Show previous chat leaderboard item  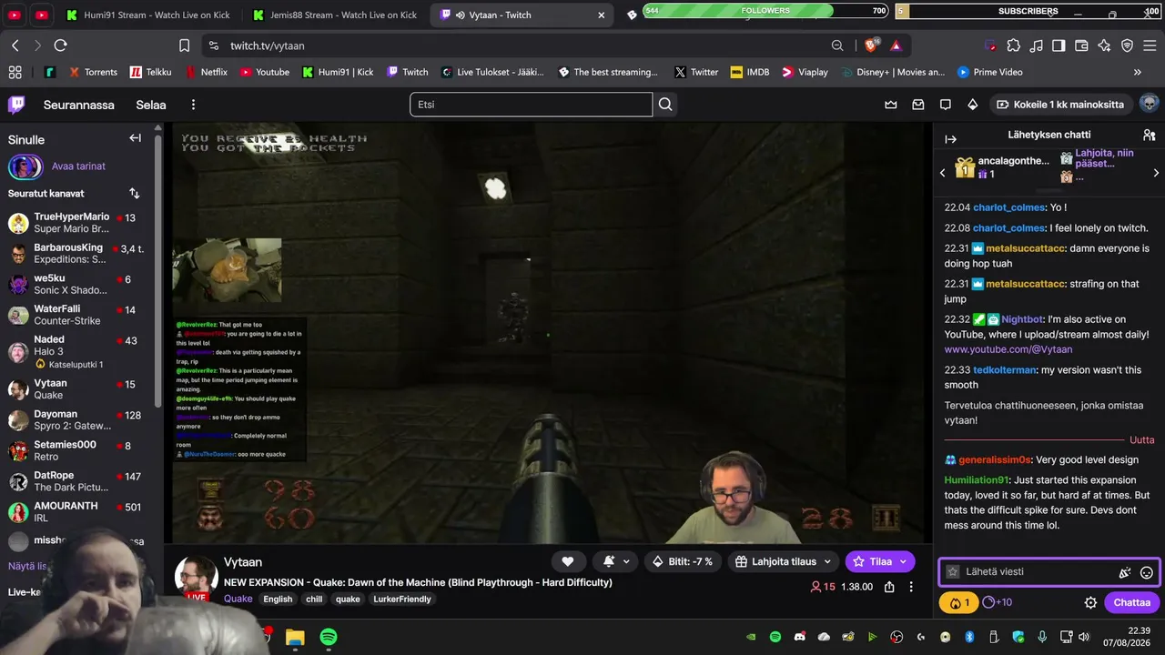943,173
